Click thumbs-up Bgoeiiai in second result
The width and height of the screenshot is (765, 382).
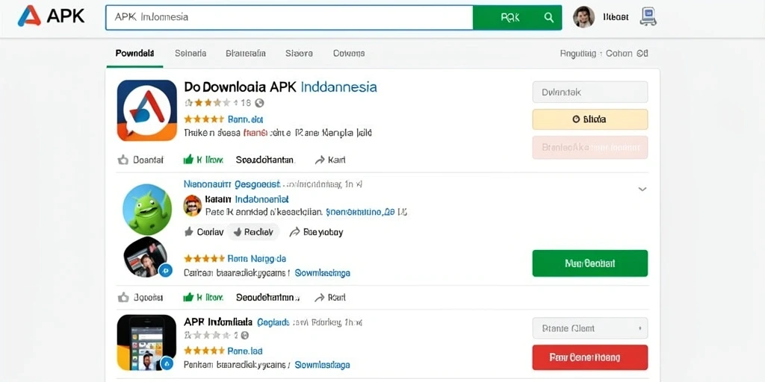click(140, 297)
